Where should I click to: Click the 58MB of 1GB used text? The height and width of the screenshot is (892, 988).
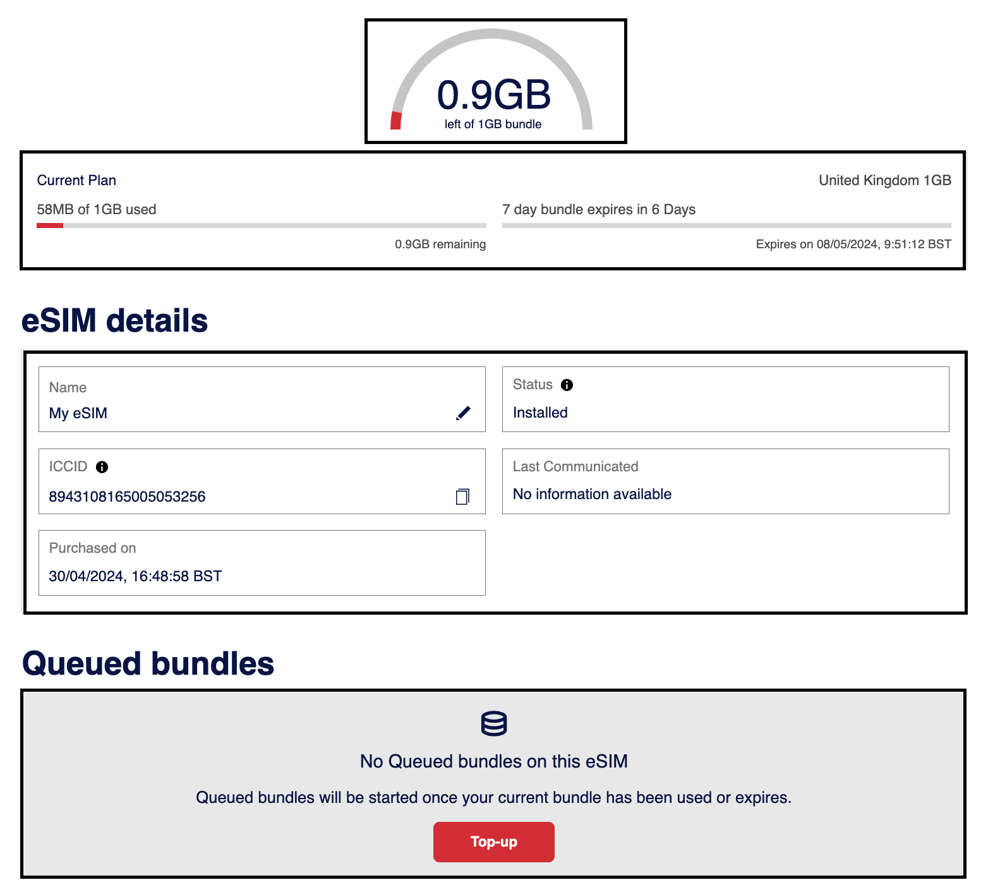[x=97, y=210]
